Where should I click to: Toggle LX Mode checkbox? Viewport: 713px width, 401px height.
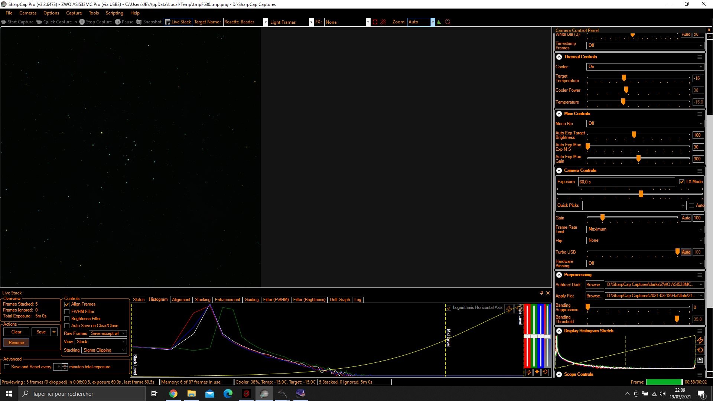(x=682, y=182)
